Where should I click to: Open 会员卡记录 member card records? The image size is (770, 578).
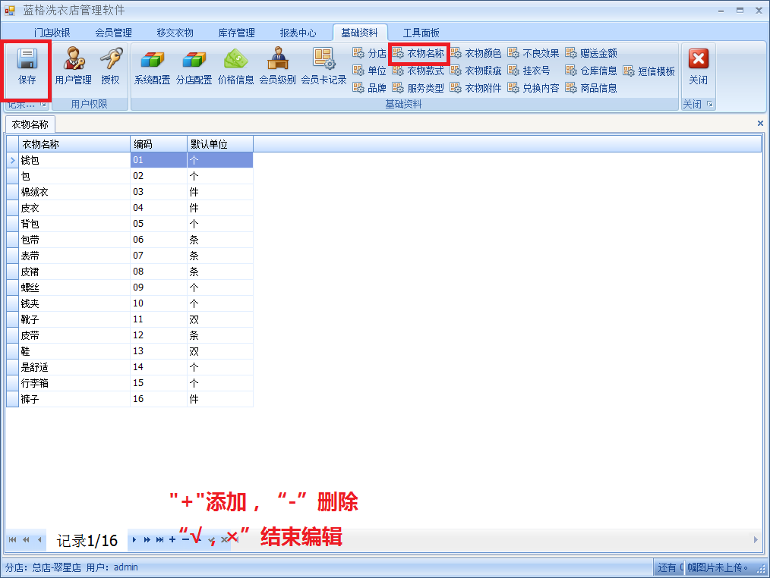click(x=323, y=65)
